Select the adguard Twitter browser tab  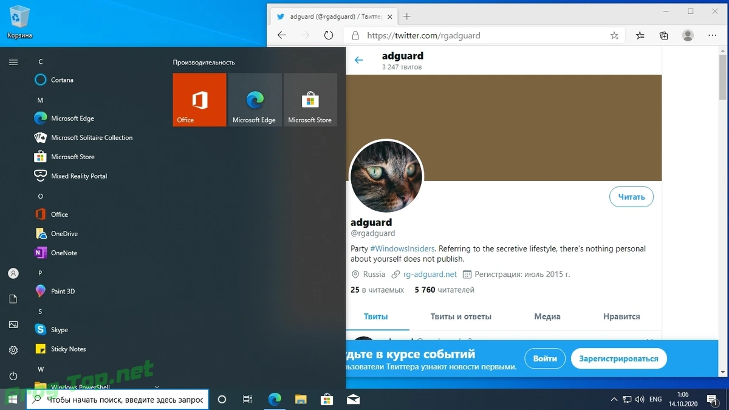pyautogui.click(x=333, y=16)
